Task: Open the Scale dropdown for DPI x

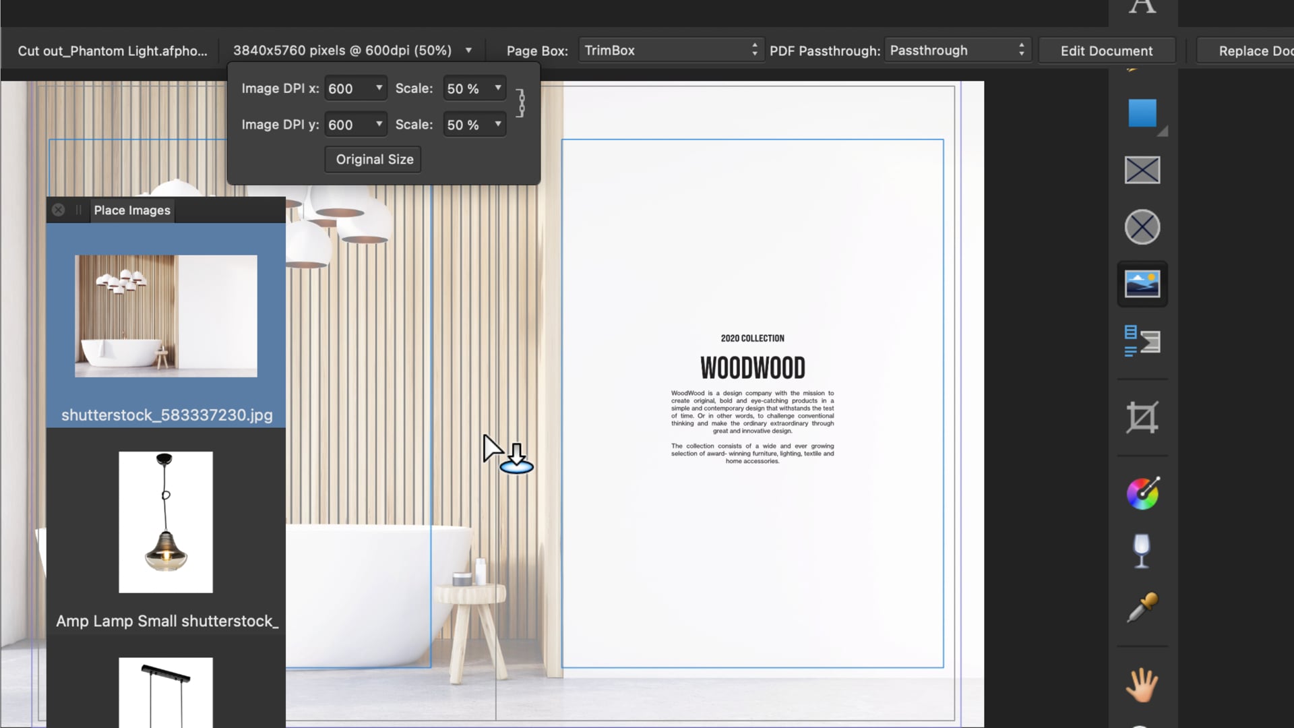Action: click(x=474, y=88)
